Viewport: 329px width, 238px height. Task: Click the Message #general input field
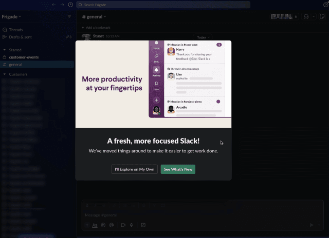(x=203, y=215)
